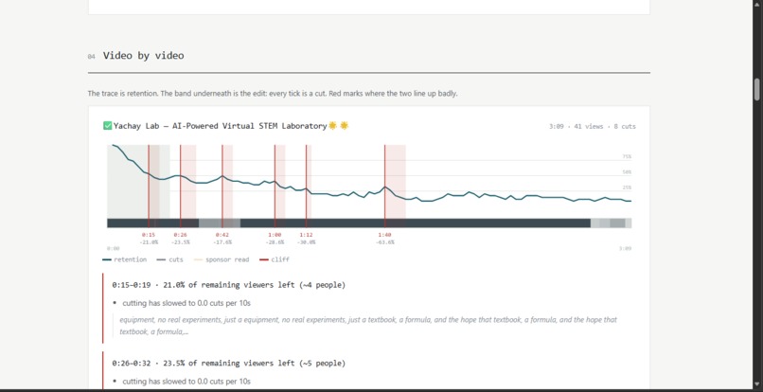763x392 pixels.
Task: Click the red cliff line at 1:40 on chart
Action: (384, 186)
